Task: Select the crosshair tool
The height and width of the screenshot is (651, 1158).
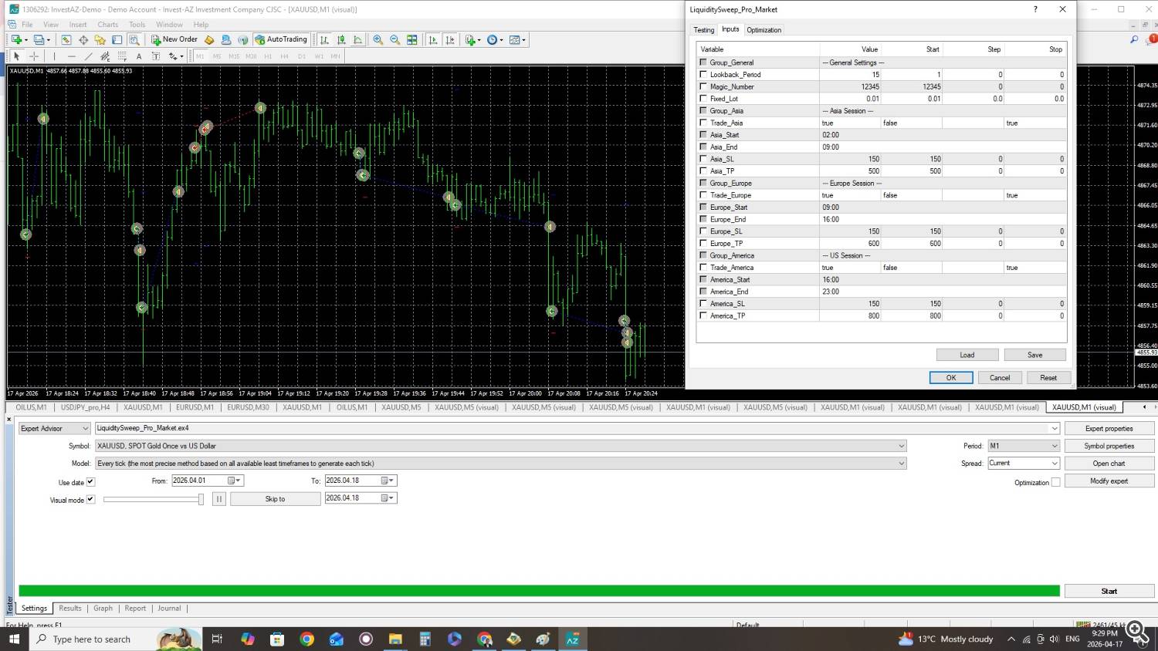Action: pos(34,56)
